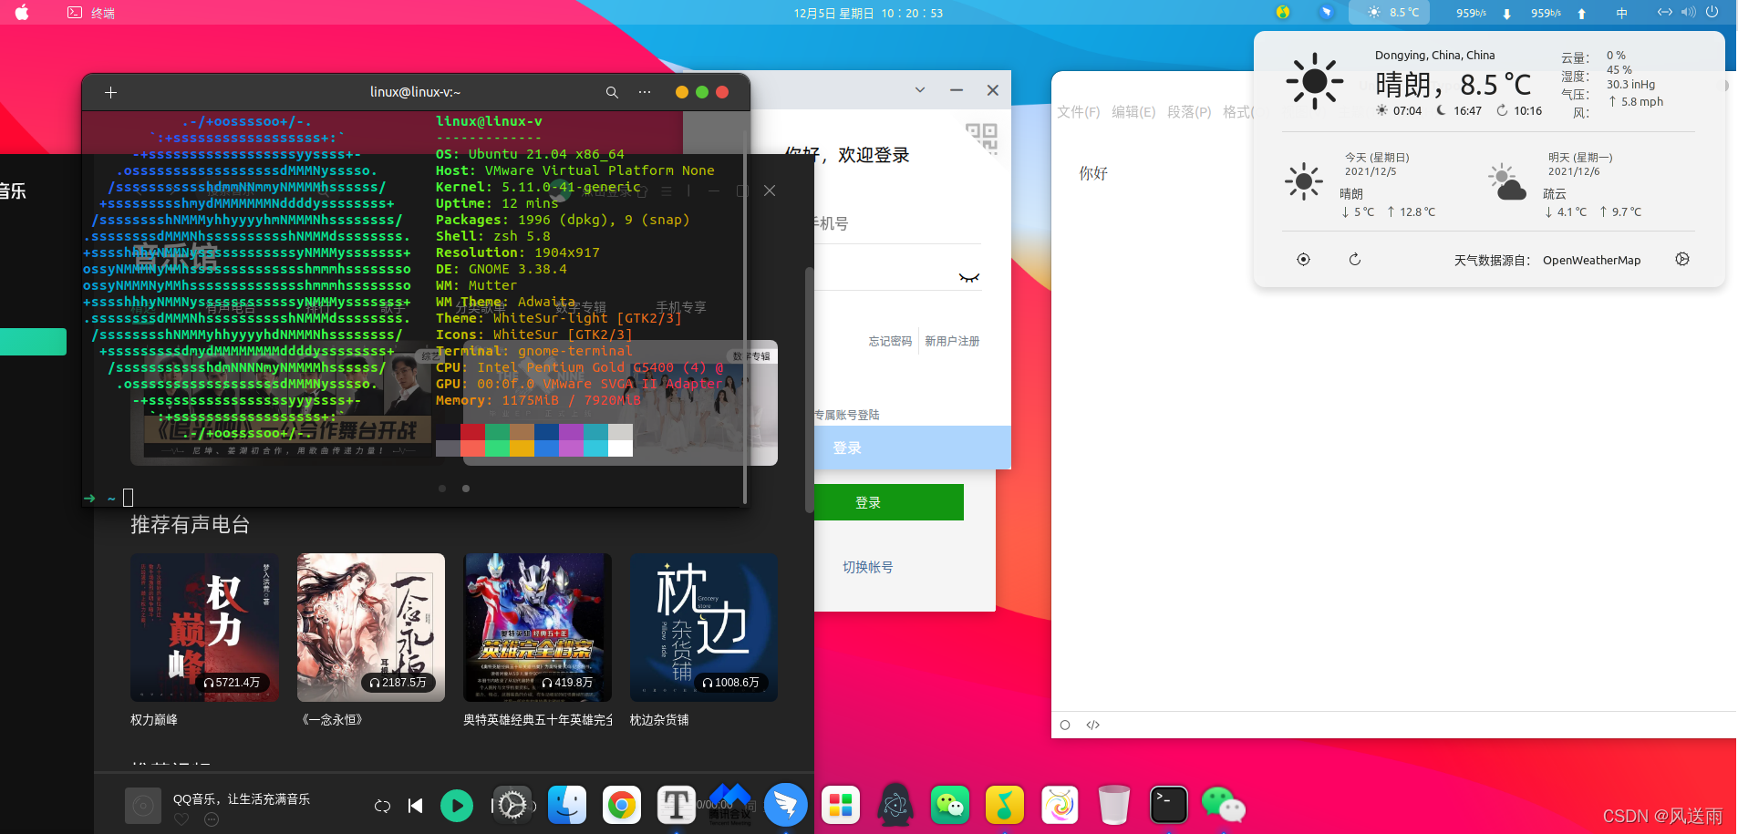Open WeChat icon left of QQ Music in dock
The height and width of the screenshot is (834, 1738).
click(950, 805)
